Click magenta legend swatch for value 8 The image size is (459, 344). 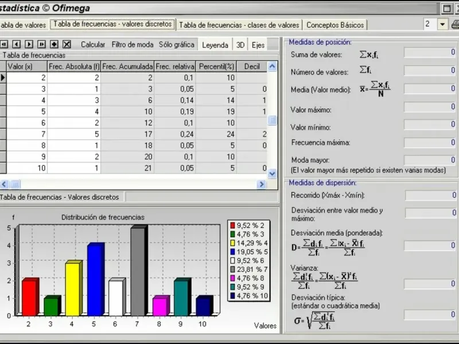pyautogui.click(x=233, y=278)
